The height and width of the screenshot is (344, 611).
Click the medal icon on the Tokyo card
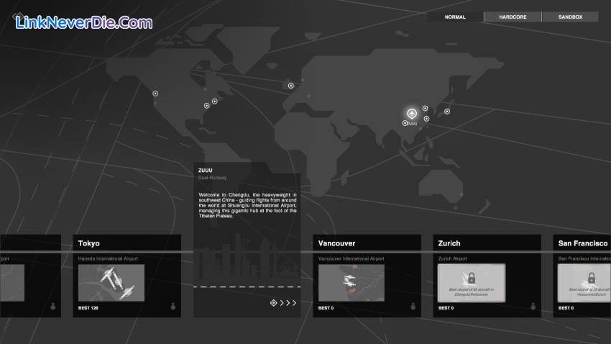pos(173,307)
